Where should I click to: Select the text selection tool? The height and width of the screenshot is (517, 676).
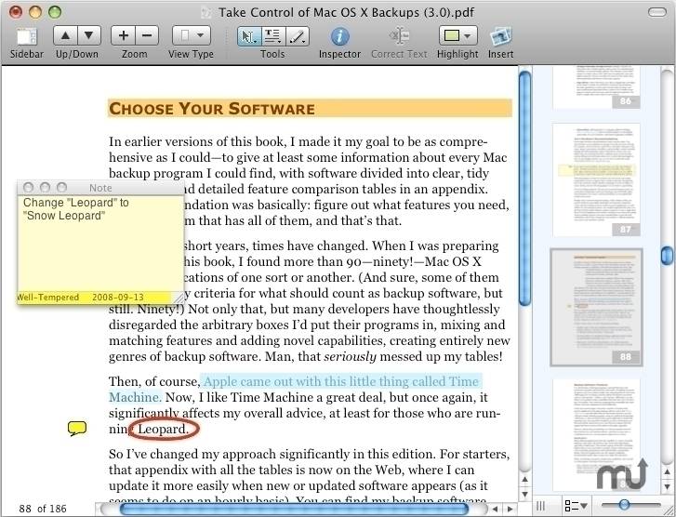point(272,36)
